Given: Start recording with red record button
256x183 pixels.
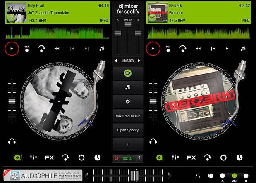Looking at the screenshot, I should pos(116,158).
